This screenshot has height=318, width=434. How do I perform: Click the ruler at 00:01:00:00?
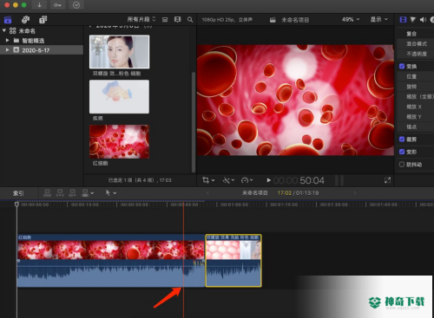[234, 204]
